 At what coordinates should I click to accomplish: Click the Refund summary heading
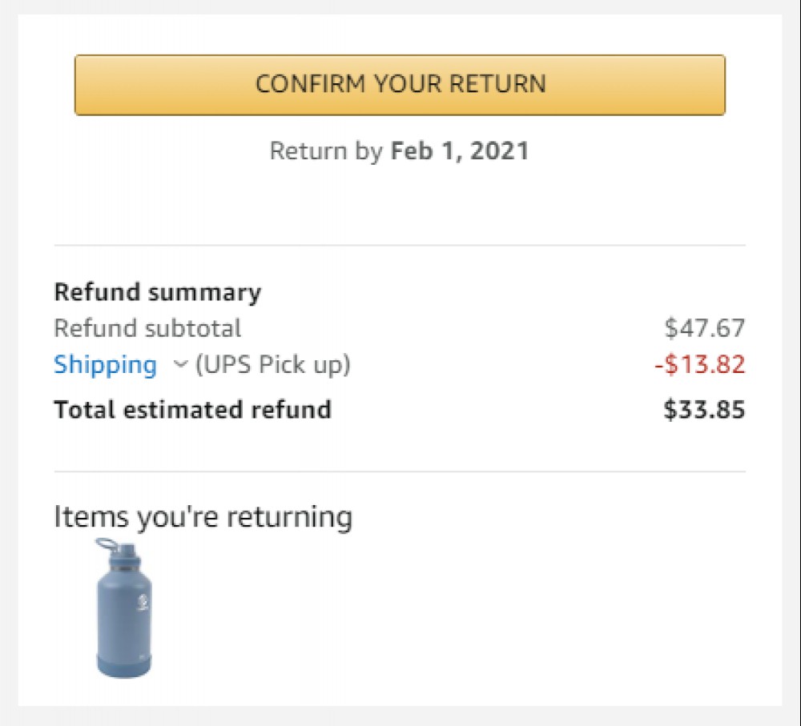[157, 292]
